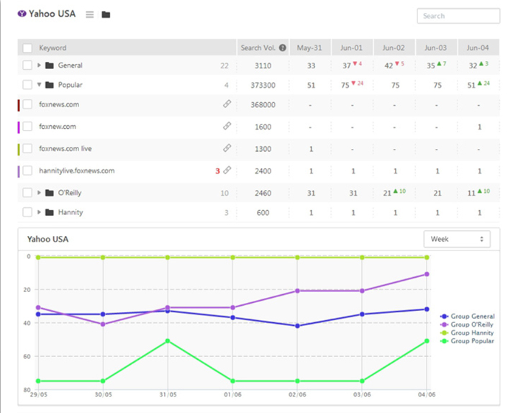Image resolution: width=518 pixels, height=413 pixels.
Task: Click the General data point on 02/06
Action: (297, 326)
